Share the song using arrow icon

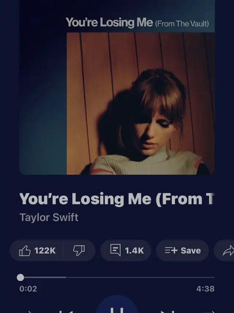pos(228,250)
